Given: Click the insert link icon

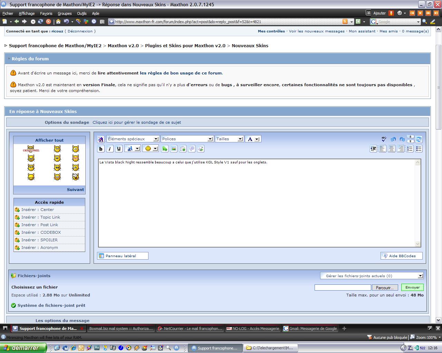Looking at the screenshot, I should click(165, 149).
